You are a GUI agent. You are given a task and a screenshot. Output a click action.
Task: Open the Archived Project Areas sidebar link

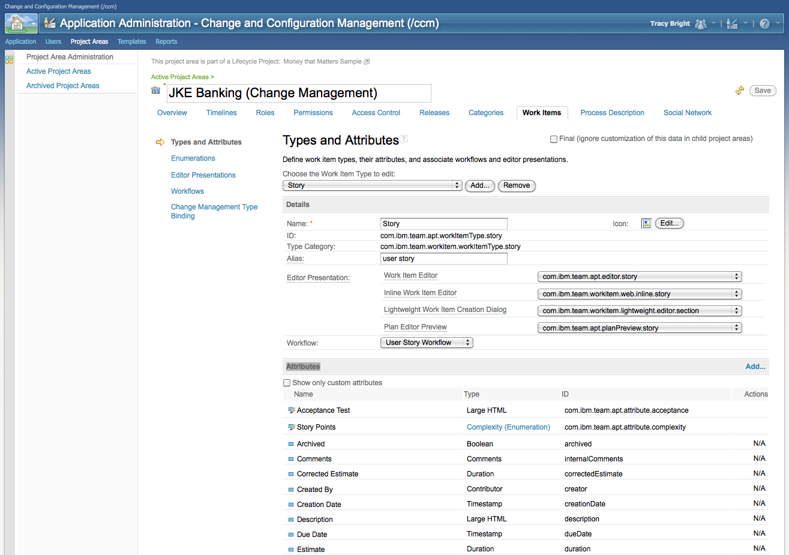[x=63, y=86]
